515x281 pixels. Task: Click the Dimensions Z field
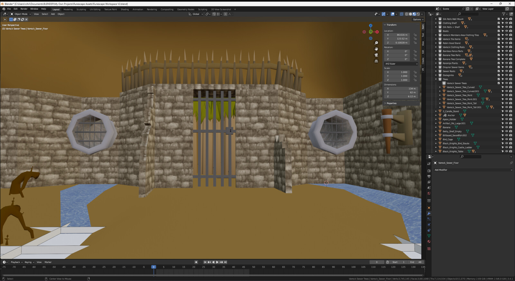click(401, 96)
